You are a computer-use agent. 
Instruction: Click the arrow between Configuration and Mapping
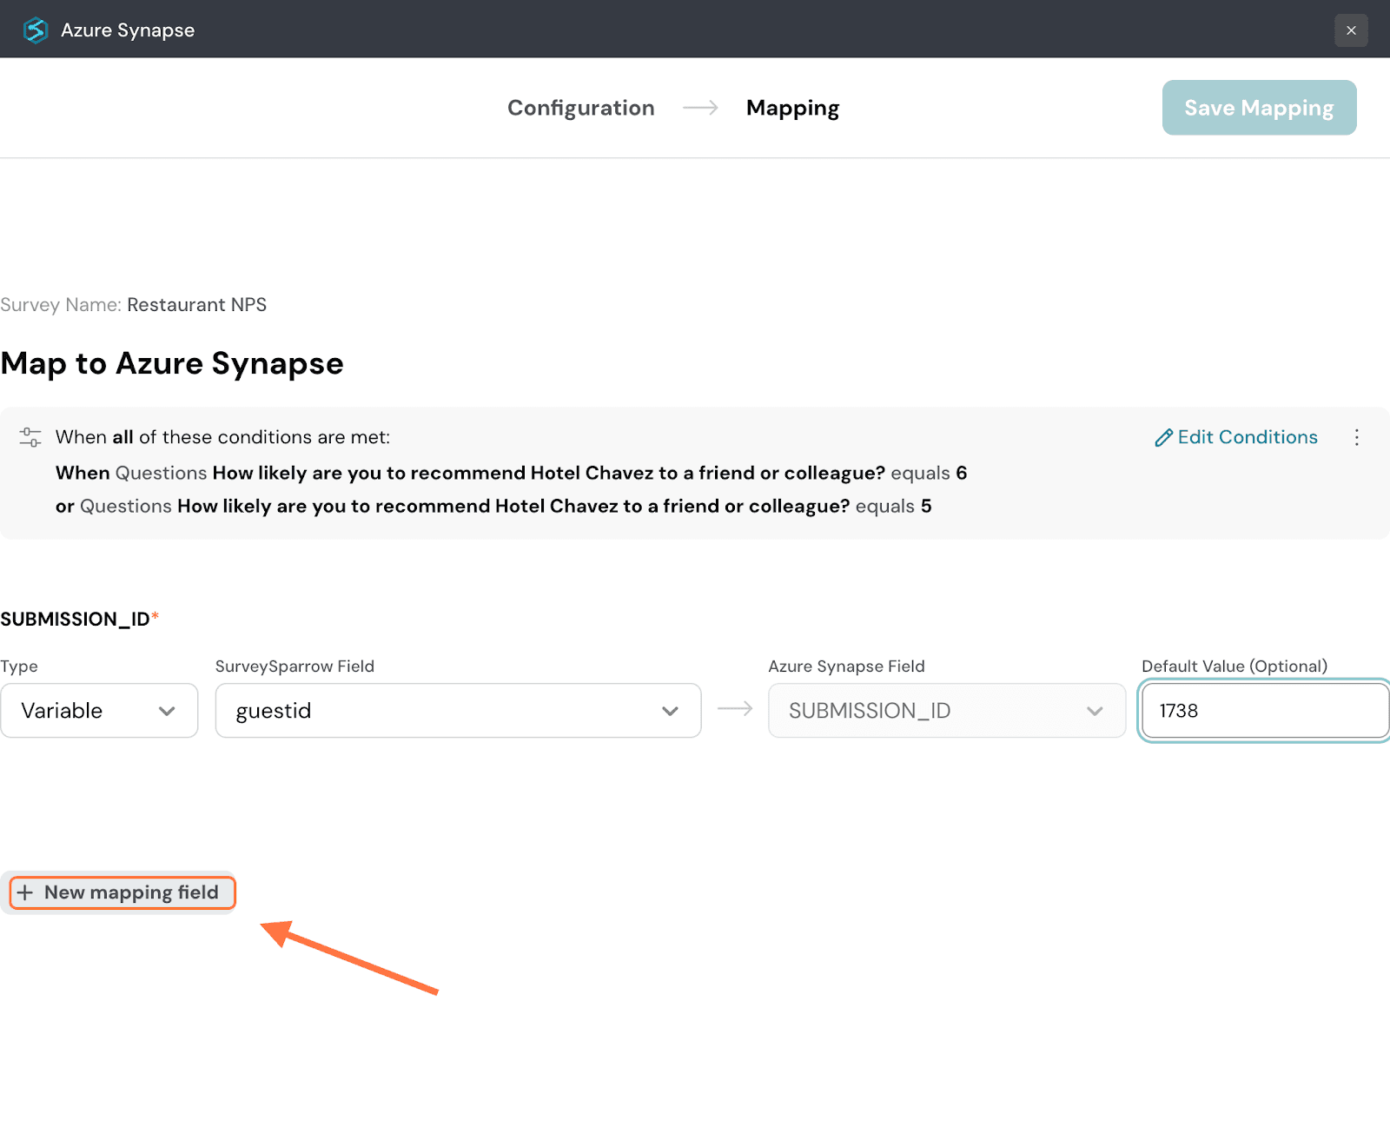(700, 108)
